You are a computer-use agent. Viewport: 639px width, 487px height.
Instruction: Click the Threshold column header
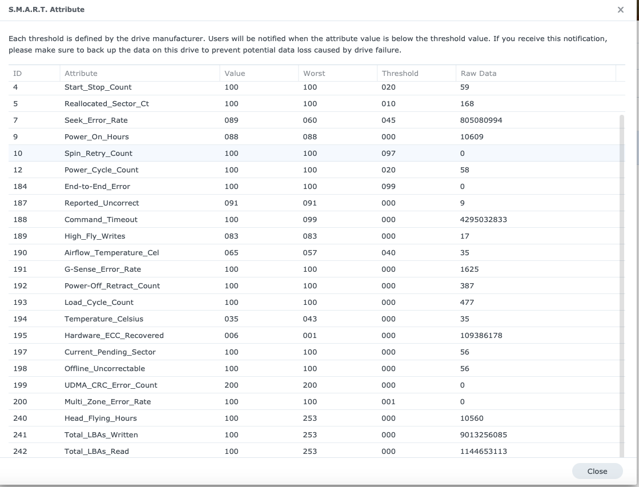click(x=416, y=73)
